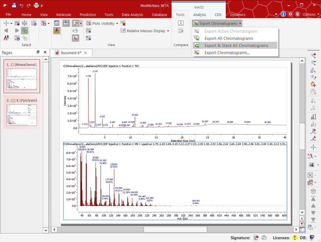Expand the Plots Visibility dropdown
The height and width of the screenshot is (242, 321).
(117, 24)
